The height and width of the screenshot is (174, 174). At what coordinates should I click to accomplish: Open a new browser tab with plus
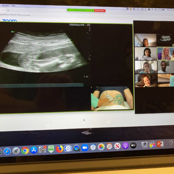click(x=8, y=10)
